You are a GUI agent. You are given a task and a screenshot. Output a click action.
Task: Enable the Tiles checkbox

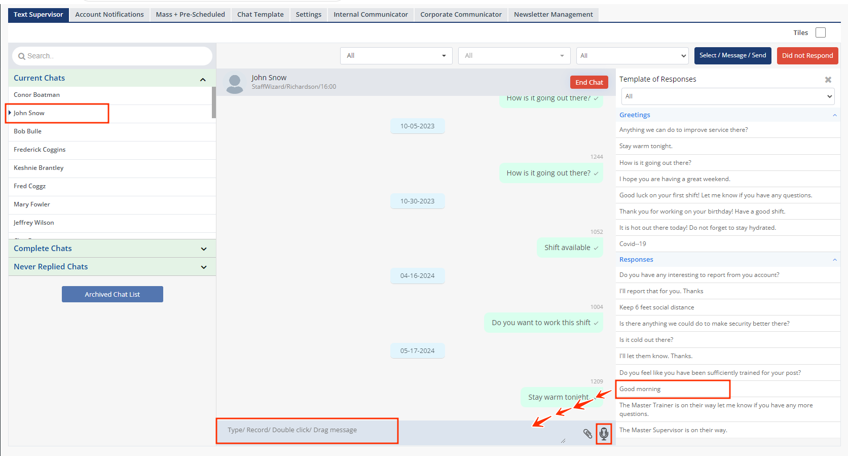(x=820, y=32)
